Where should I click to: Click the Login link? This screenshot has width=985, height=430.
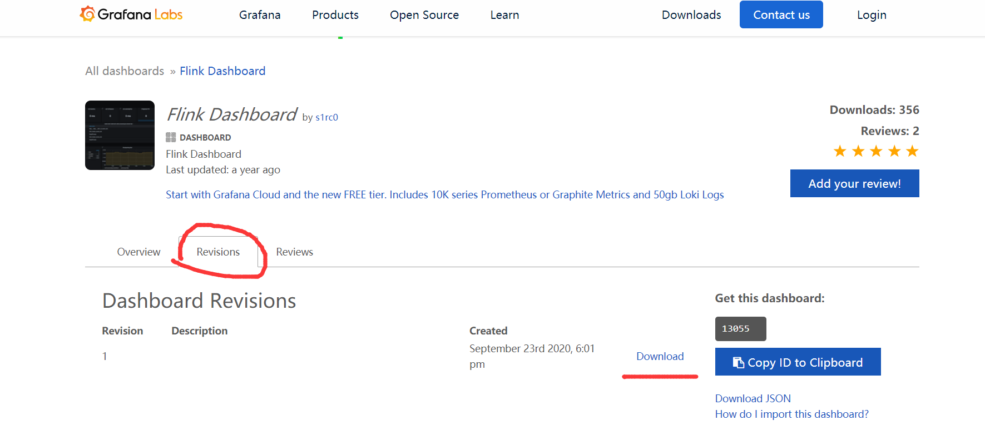point(871,15)
